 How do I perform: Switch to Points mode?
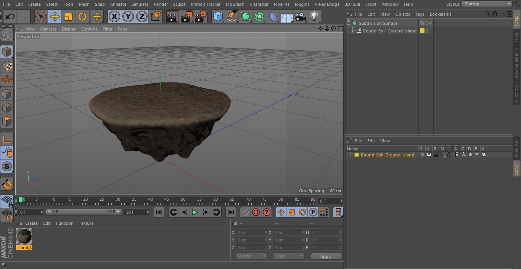tap(7, 93)
